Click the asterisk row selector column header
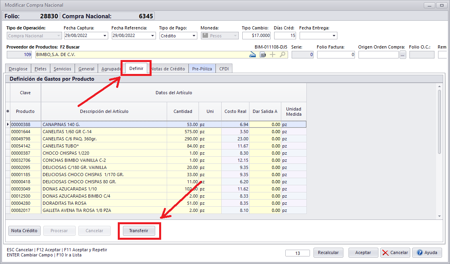The image size is (450, 264). tap(8, 111)
